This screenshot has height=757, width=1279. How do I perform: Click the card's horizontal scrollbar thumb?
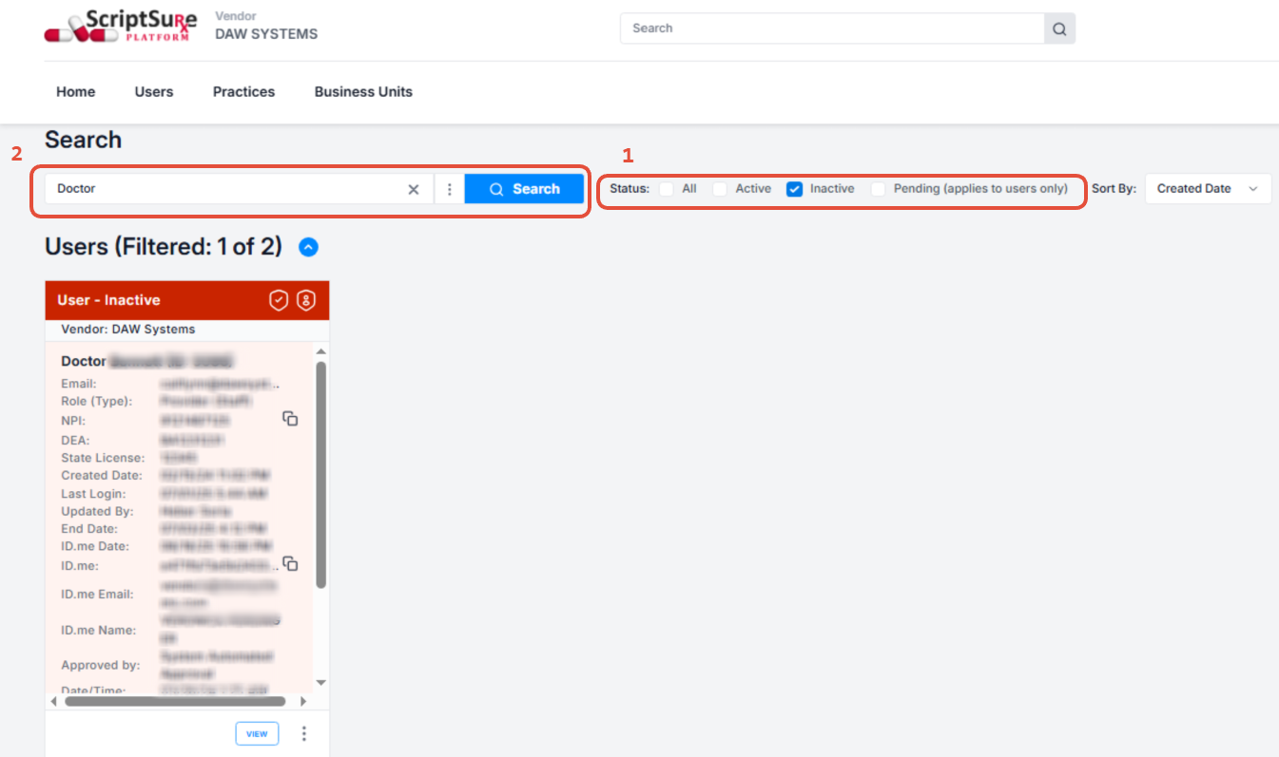click(x=175, y=701)
